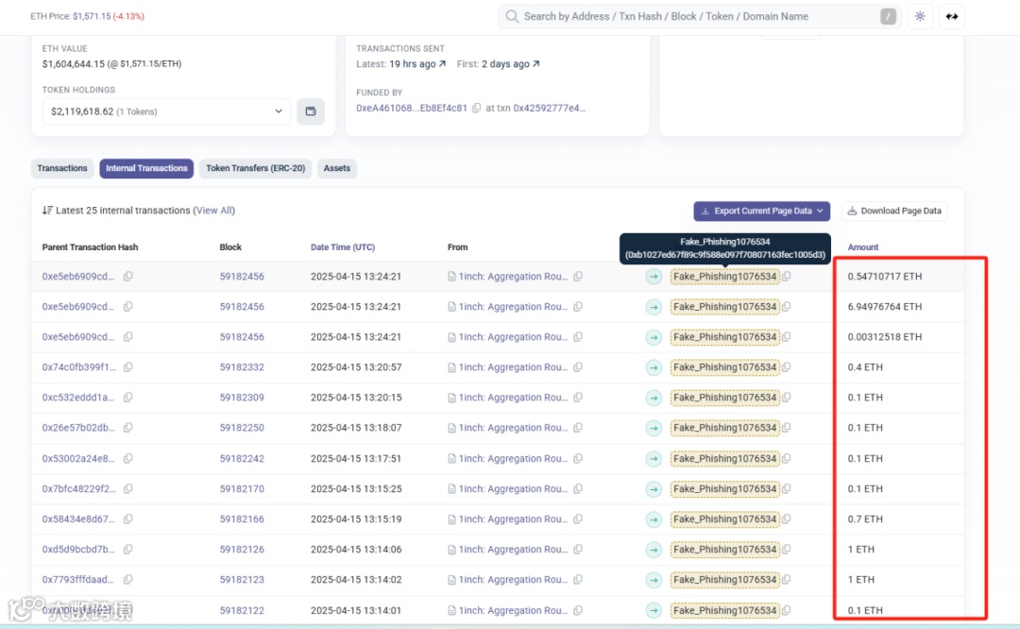Click the slash shortcut icon in search bar
This screenshot has width=1020, height=629.
coord(888,16)
